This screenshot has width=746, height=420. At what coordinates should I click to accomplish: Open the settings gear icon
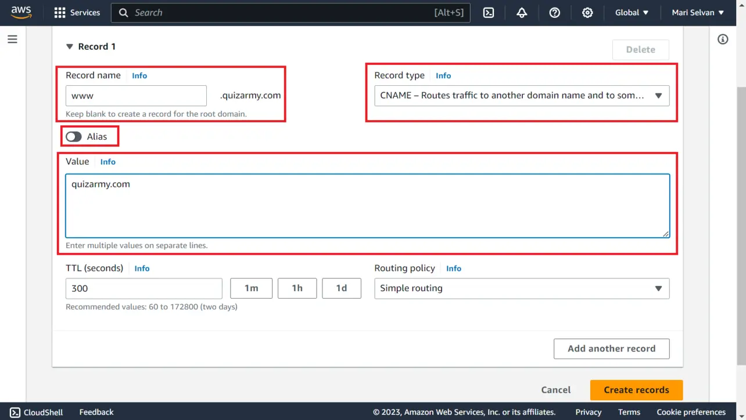[x=587, y=13]
